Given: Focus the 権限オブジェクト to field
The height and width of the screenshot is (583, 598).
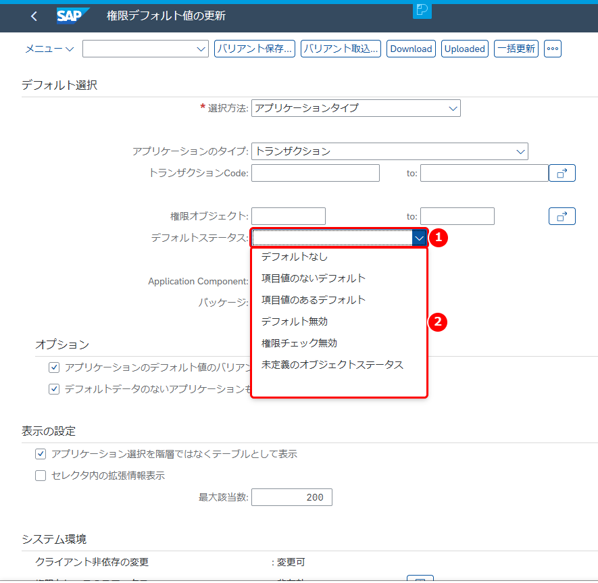Looking at the screenshot, I should point(457,216).
